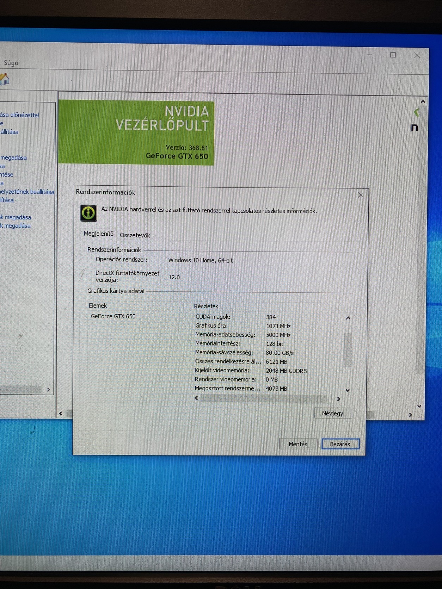442x589 pixels.
Task: Click details vertical scrollbar thumb
Action: pos(348,350)
